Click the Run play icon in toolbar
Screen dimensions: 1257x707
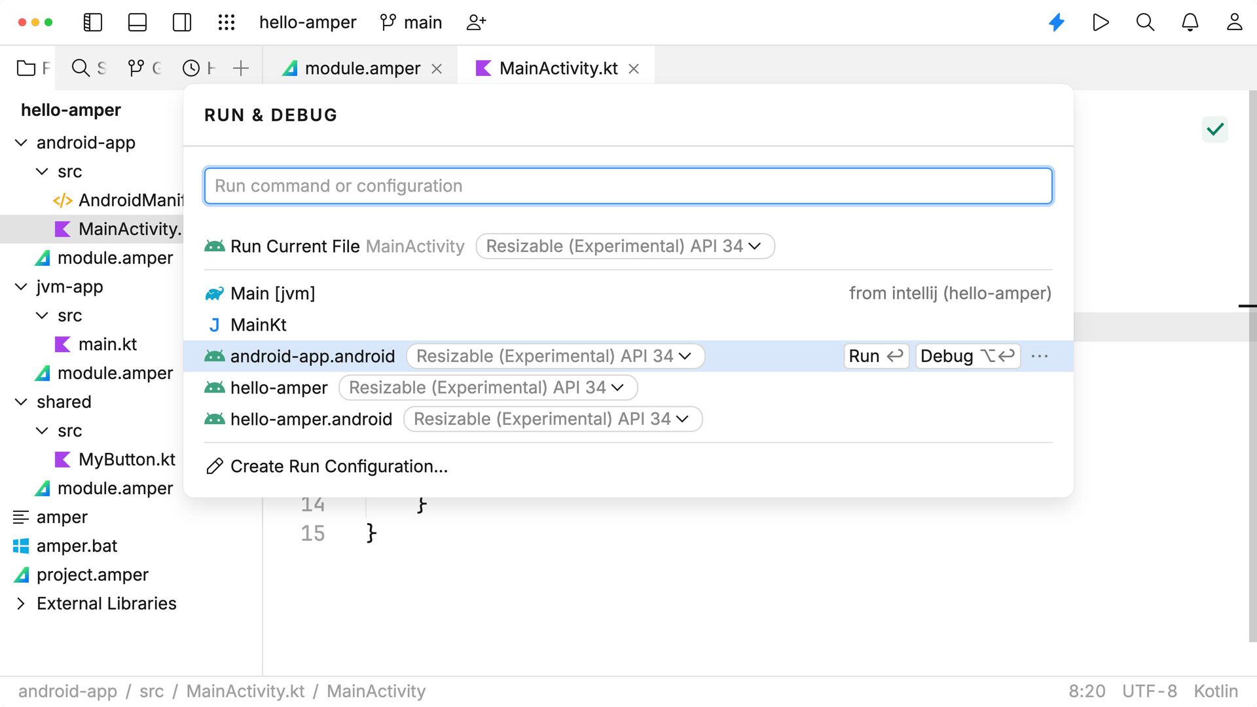click(1101, 22)
